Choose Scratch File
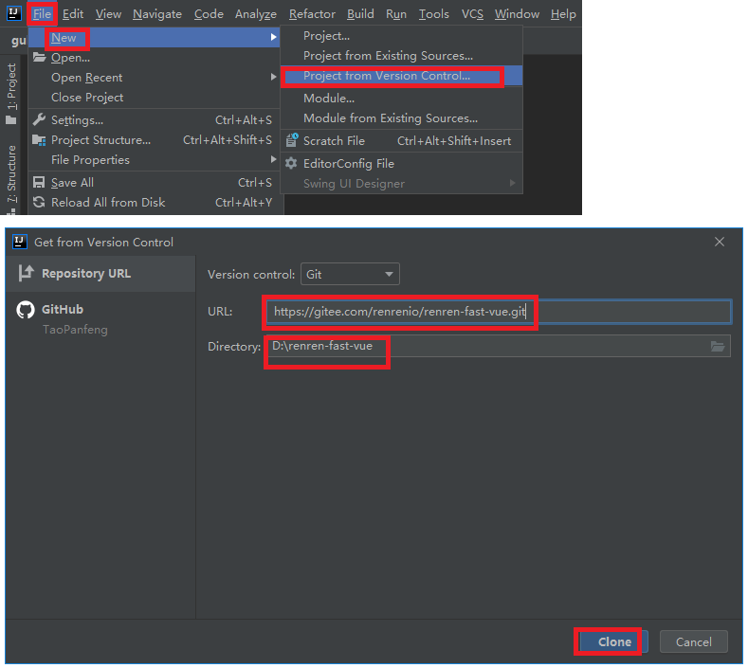The height and width of the screenshot is (668, 748). [402, 141]
